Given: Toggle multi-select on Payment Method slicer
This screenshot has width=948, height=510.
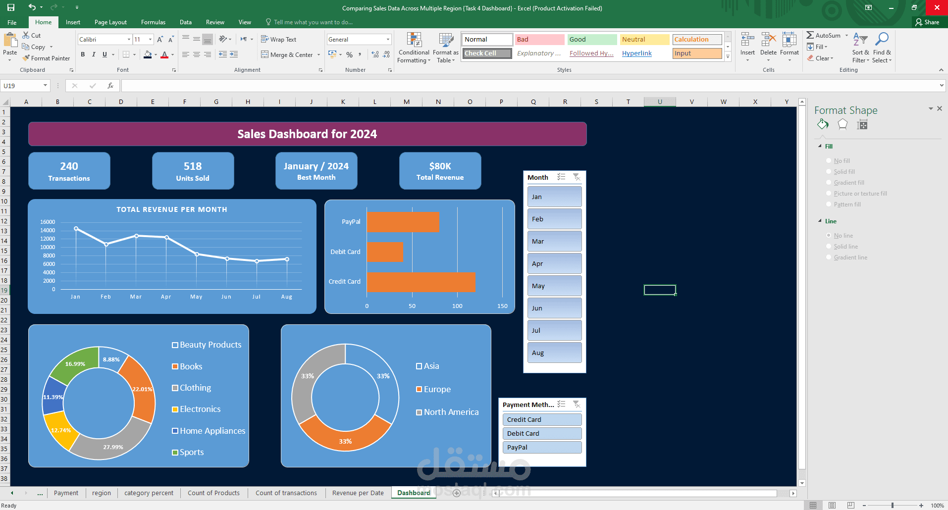Looking at the screenshot, I should pos(561,404).
